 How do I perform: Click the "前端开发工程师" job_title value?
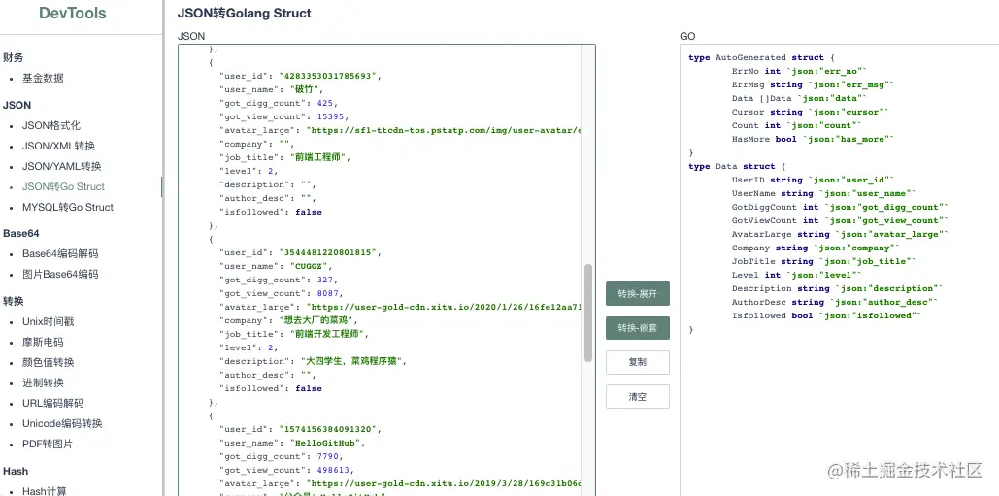(327, 334)
